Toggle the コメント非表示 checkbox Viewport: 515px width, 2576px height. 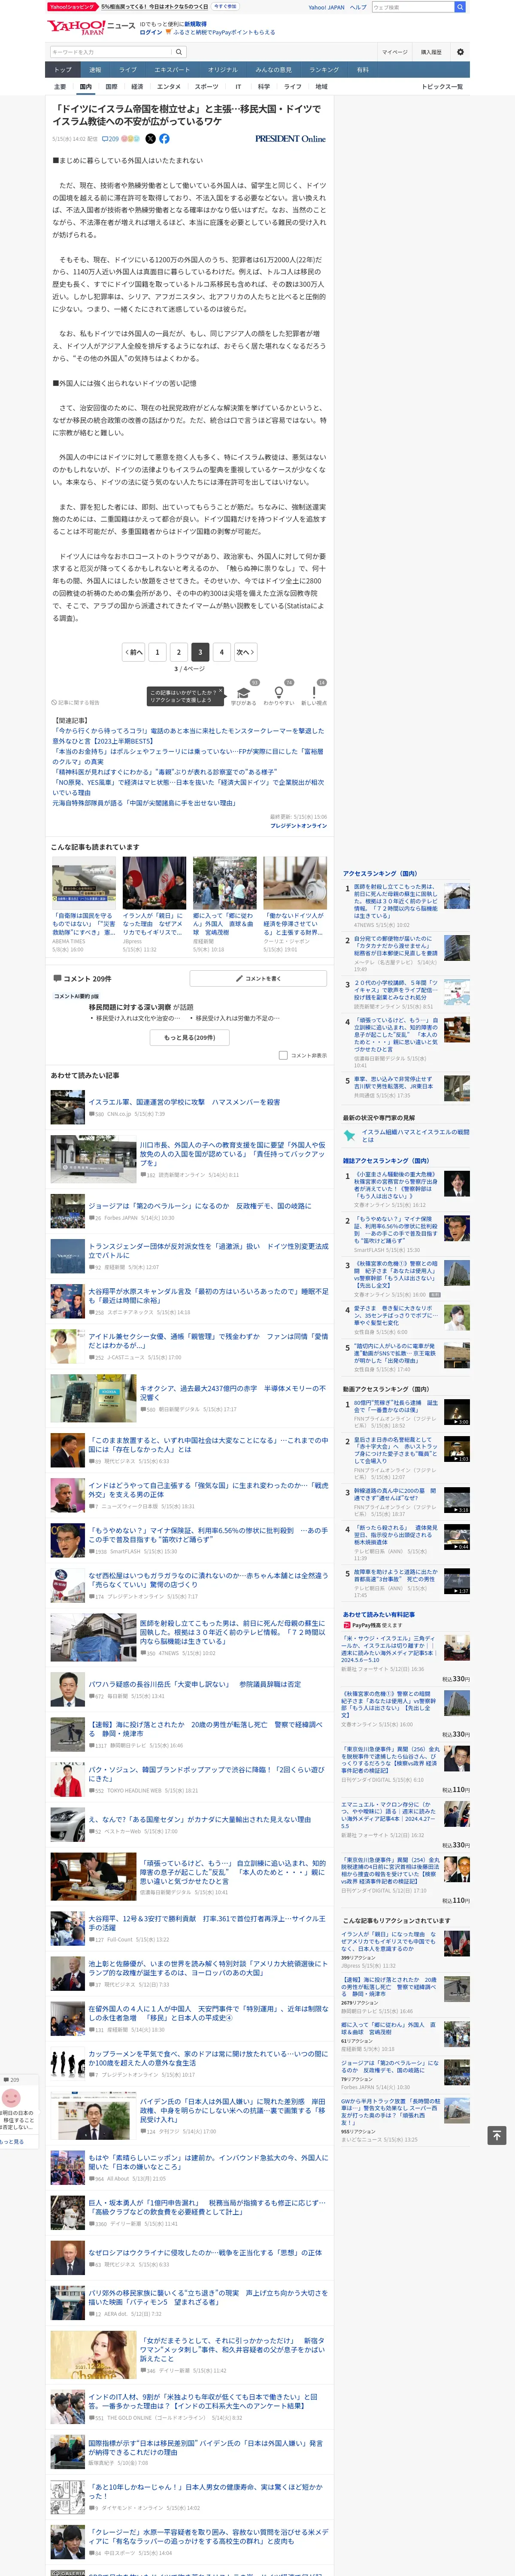[x=283, y=1055]
